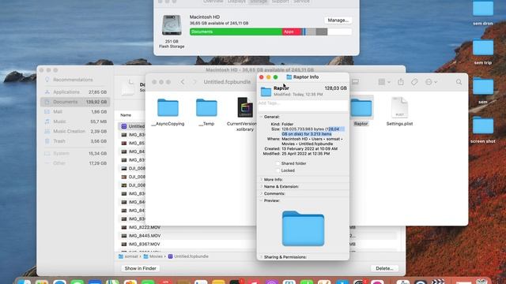
Task: Select Mail in storage sidebar
Action: 75,112
